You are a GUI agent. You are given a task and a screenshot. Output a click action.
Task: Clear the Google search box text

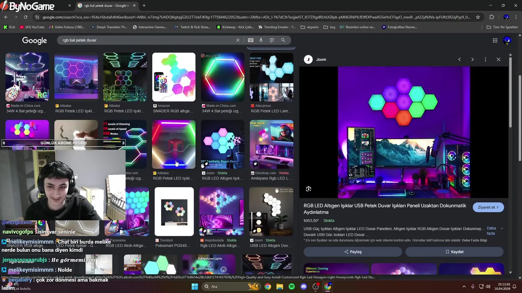(238, 40)
